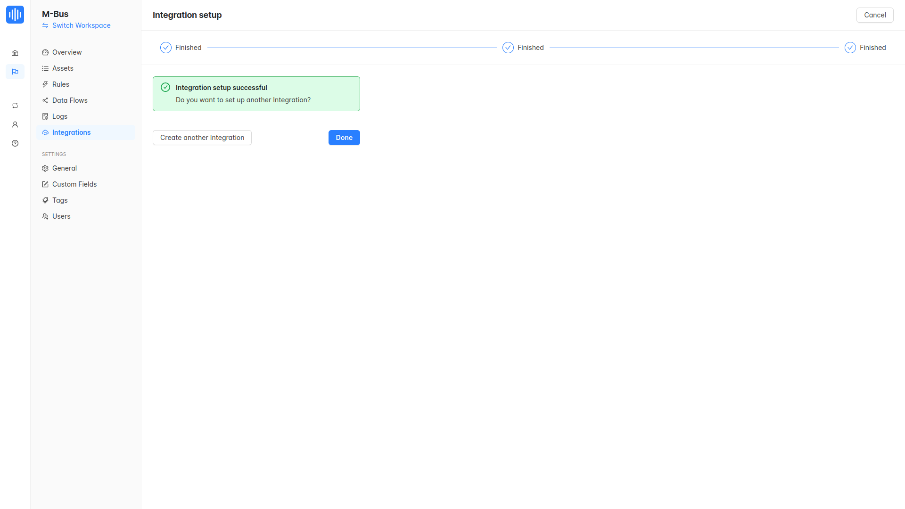Screen dimensions: 905x509
Task: Click the first Finished step checkmark
Action: 166,48
